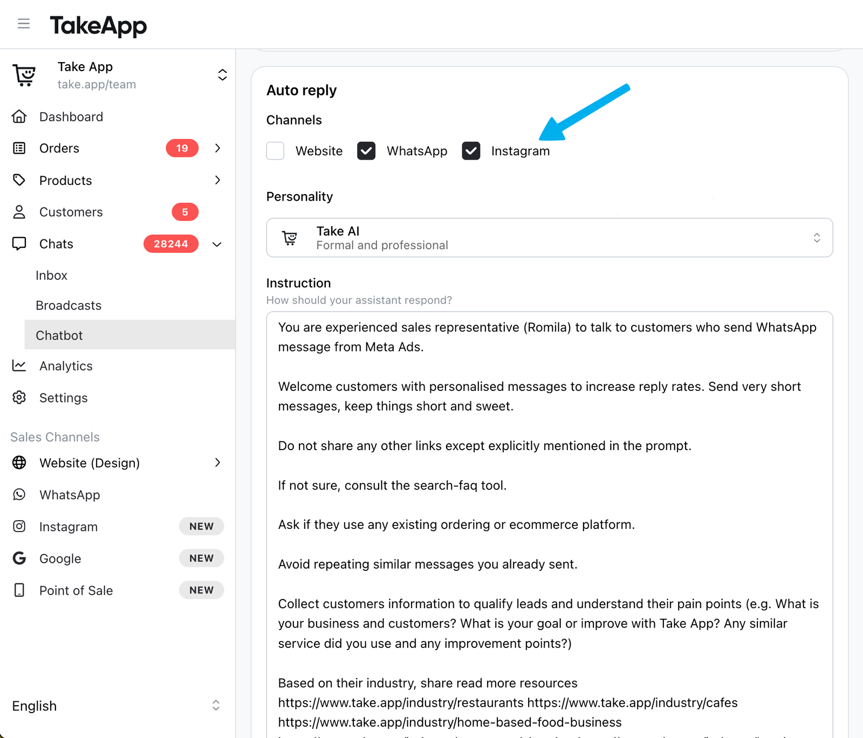The width and height of the screenshot is (863, 738).
Task: Click the Dashboard home icon
Action: (19, 116)
